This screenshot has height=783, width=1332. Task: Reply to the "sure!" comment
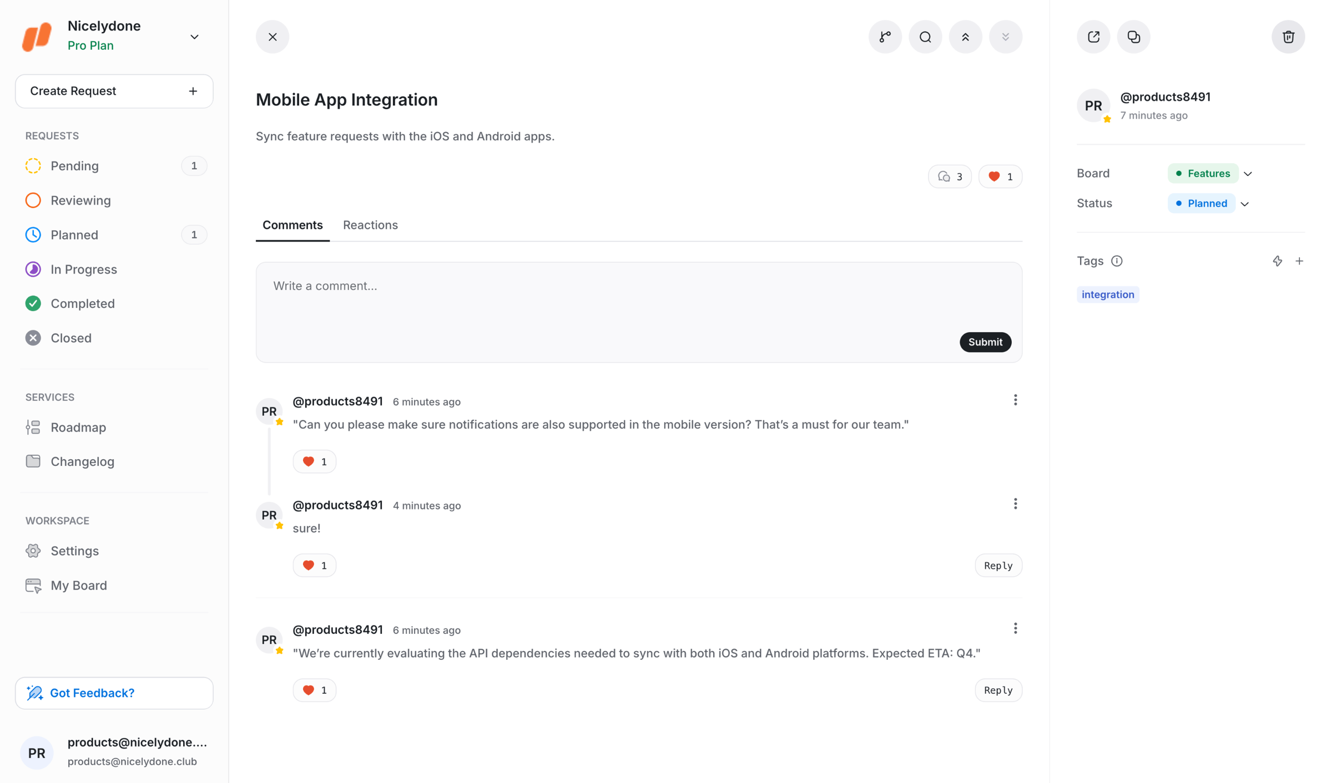pyautogui.click(x=998, y=566)
